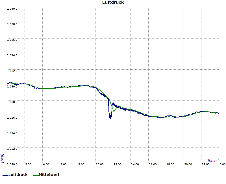Click the 1,036,0 y-axis value
Image resolution: width=226 pixels, height=184 pixels.
pos(12,40)
